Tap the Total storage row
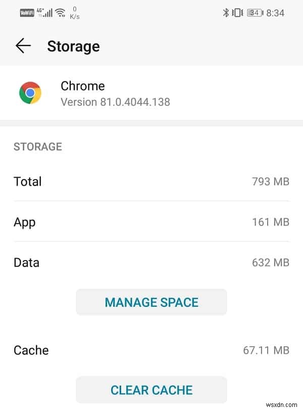The width and height of the screenshot is (303, 410). click(151, 181)
